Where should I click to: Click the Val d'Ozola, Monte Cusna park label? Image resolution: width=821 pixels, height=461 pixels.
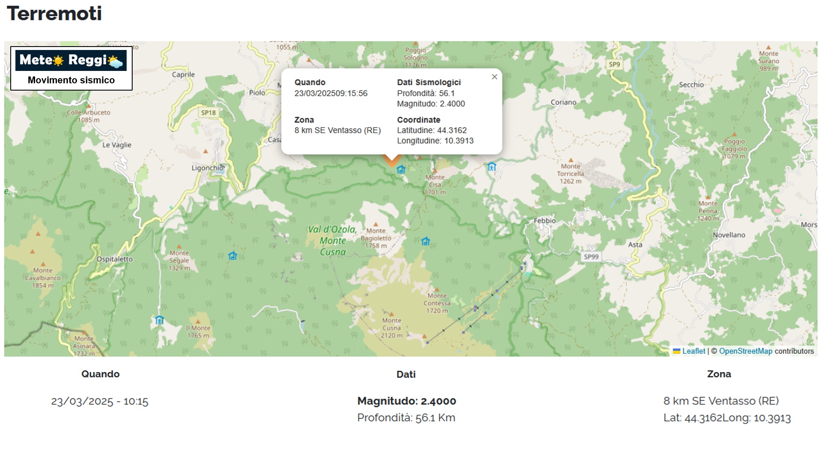(332, 241)
